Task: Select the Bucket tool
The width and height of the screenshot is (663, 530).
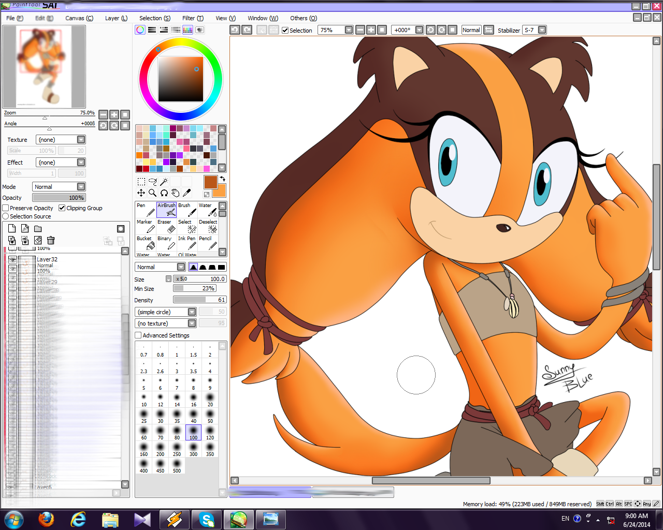Action: 146,243
